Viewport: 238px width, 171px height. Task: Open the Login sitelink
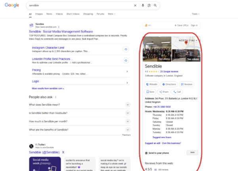click(x=35, y=82)
